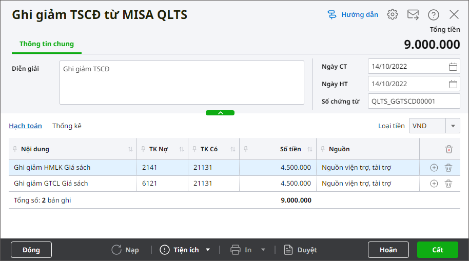Open the help question mark icon
Screen dimensions: 469x261
point(434,14)
